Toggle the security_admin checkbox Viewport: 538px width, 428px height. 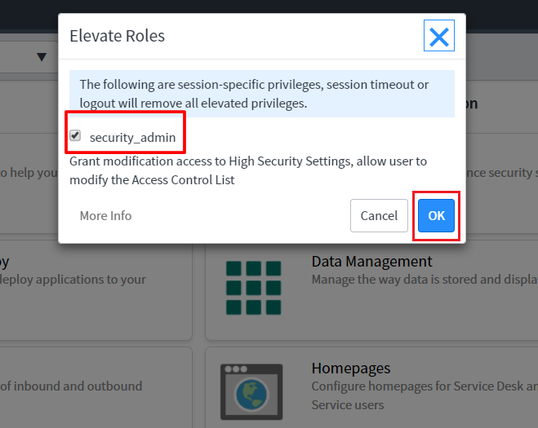coord(75,136)
